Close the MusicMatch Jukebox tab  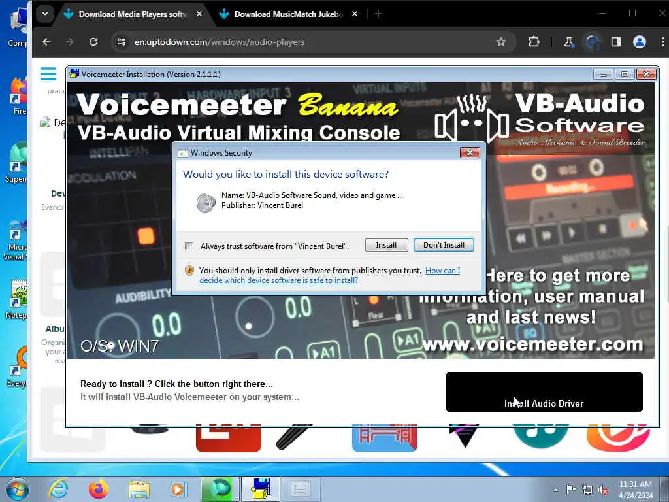tap(355, 14)
